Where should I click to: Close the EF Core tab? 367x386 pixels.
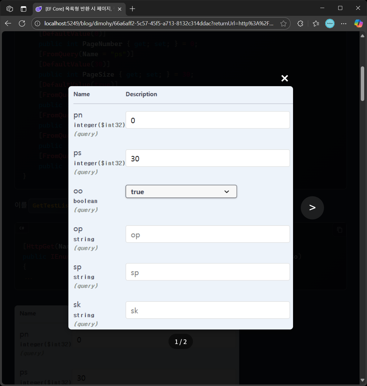(x=119, y=9)
